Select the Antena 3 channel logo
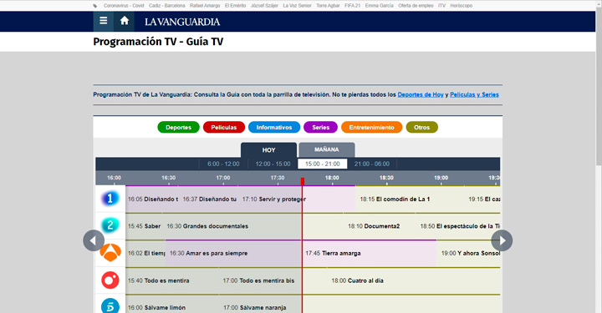Viewport: 602px width, 313px height. pyautogui.click(x=110, y=252)
